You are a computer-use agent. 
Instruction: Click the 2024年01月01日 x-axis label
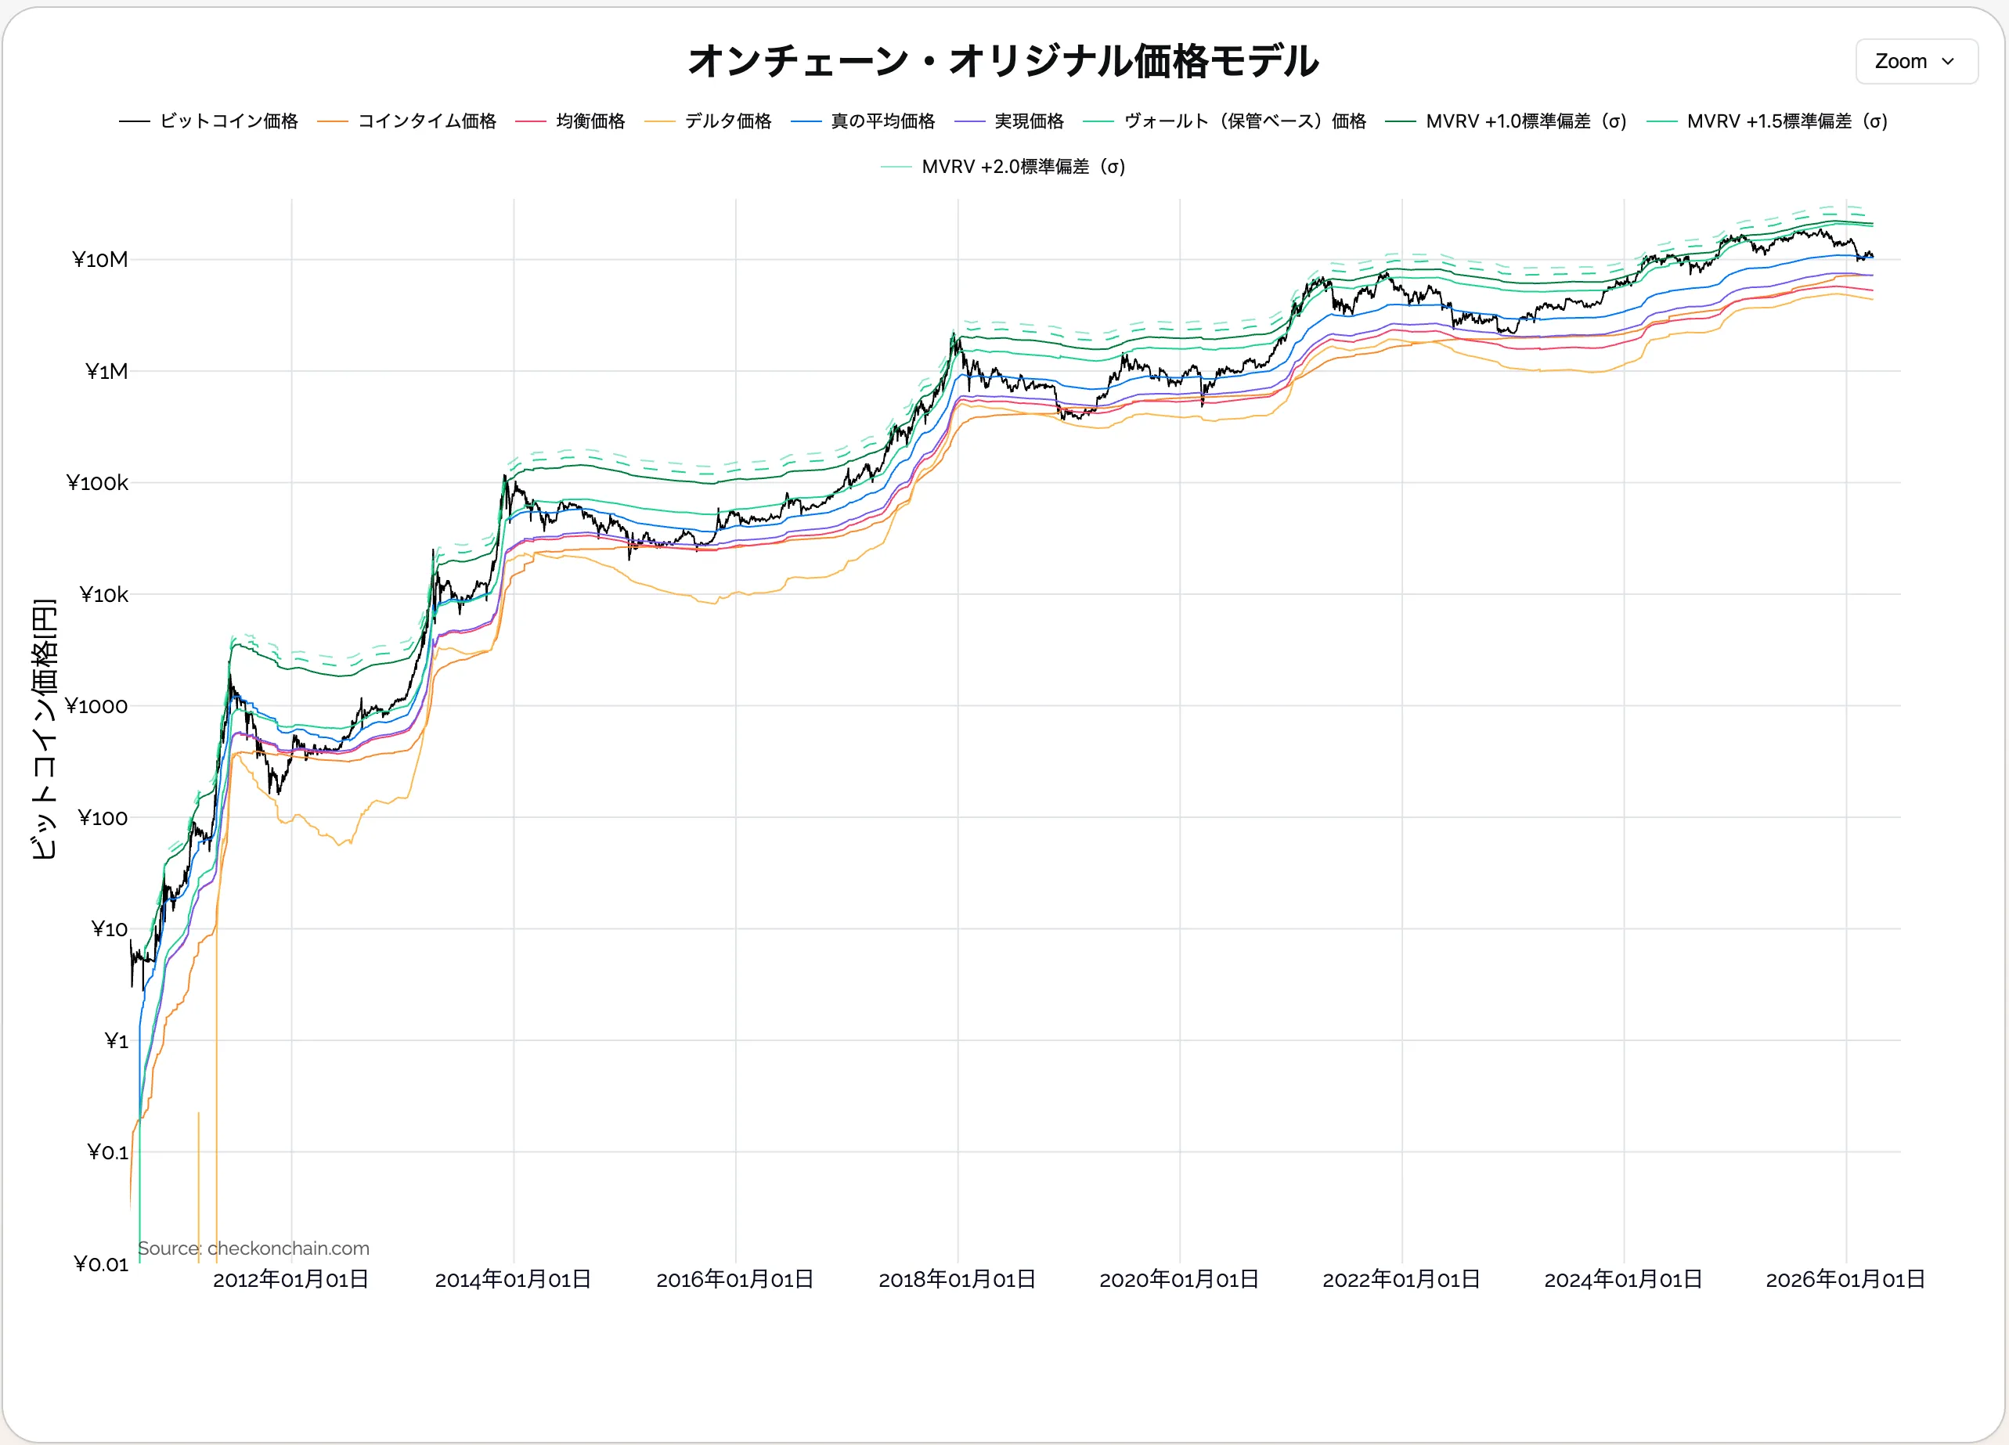[x=1623, y=1279]
